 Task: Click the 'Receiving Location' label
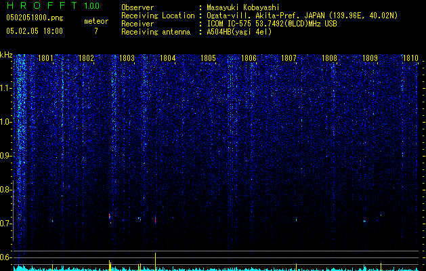(158, 16)
